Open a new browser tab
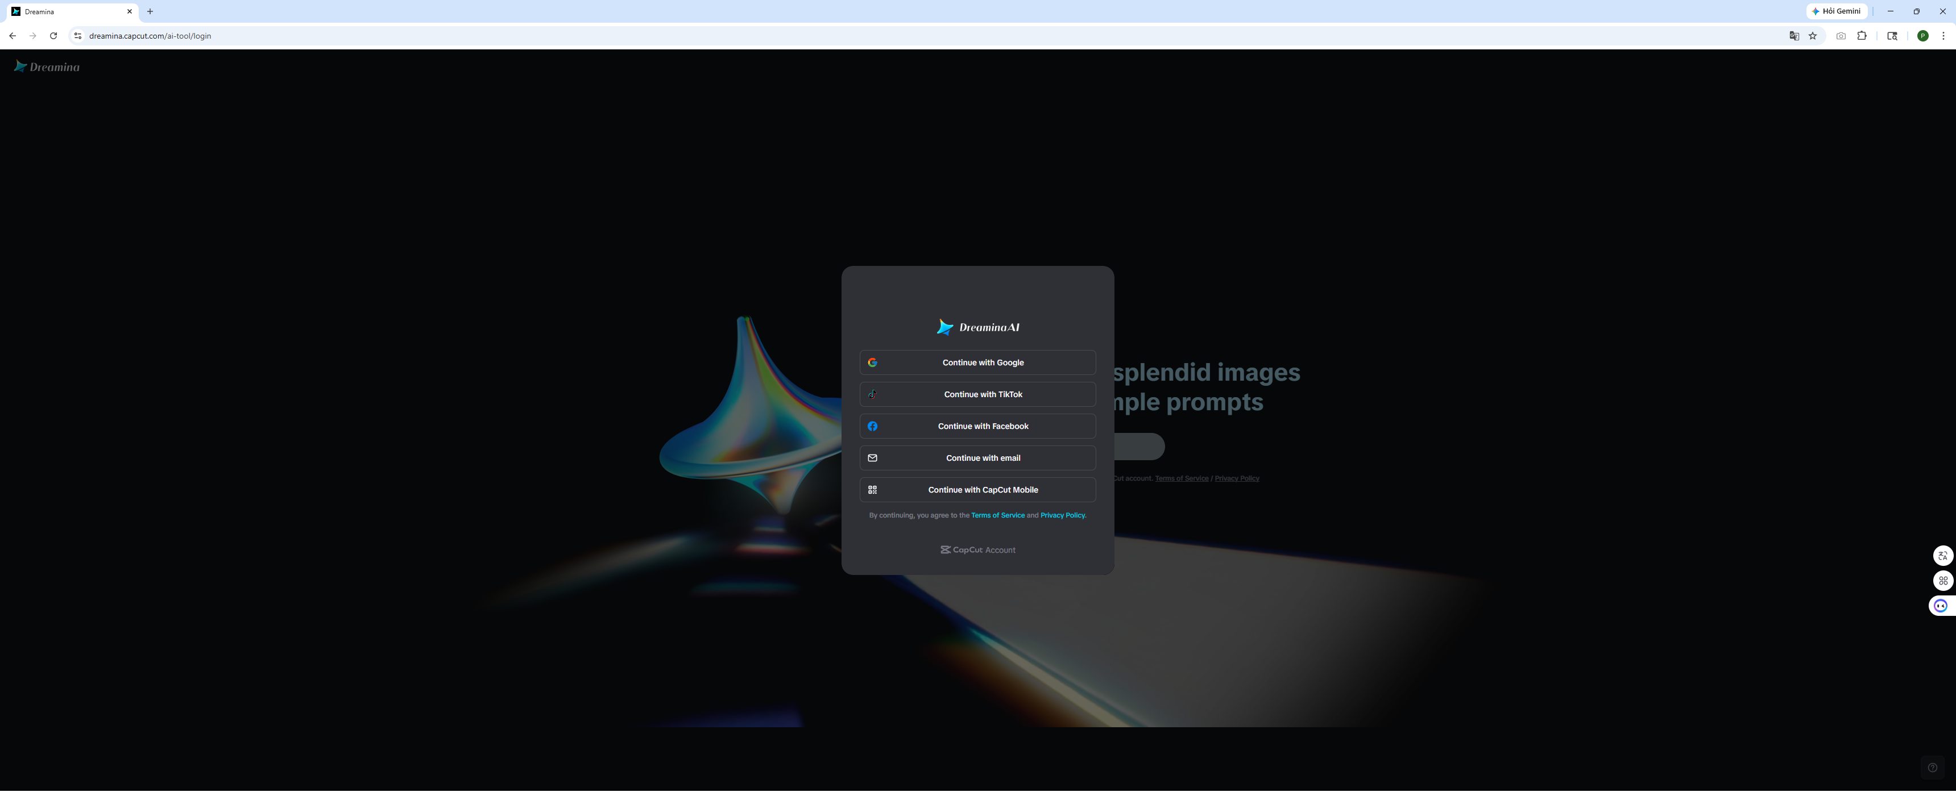The width and height of the screenshot is (1956, 792). (150, 11)
